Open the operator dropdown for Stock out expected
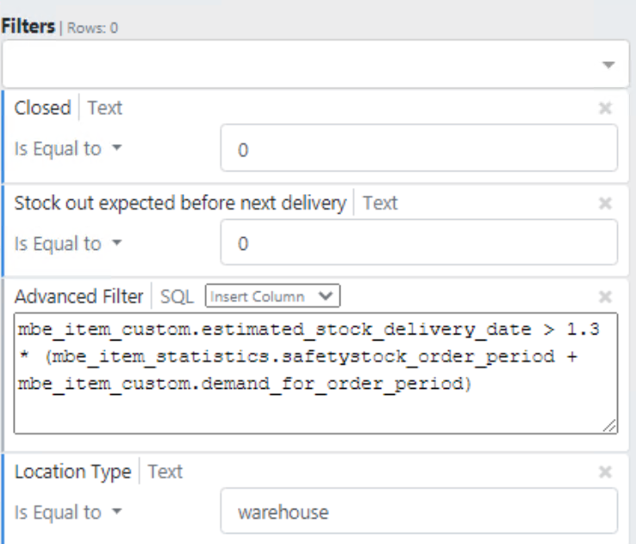636x544 pixels. [x=69, y=244]
